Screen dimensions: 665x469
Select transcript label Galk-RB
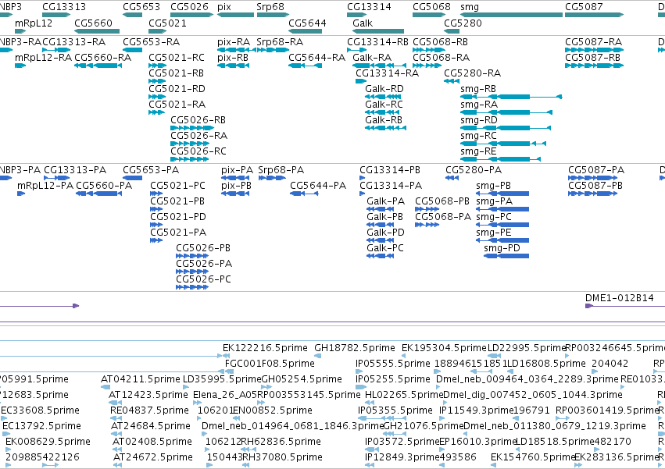click(384, 120)
